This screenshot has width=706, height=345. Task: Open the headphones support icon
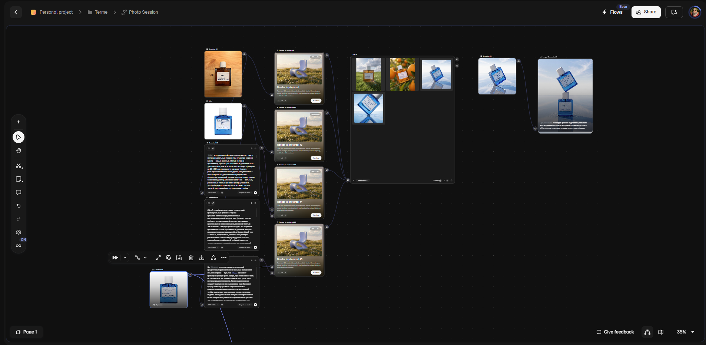click(647, 332)
